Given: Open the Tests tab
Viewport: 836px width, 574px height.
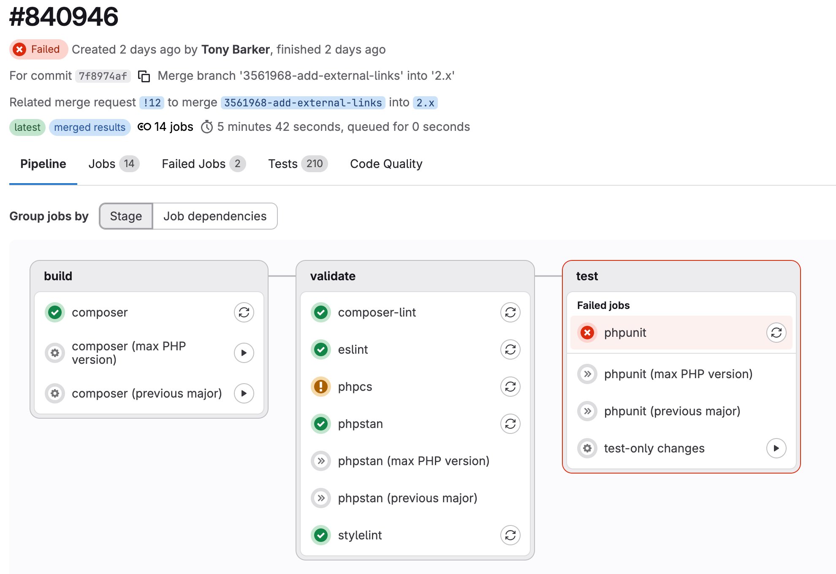Looking at the screenshot, I should pyautogui.click(x=298, y=164).
